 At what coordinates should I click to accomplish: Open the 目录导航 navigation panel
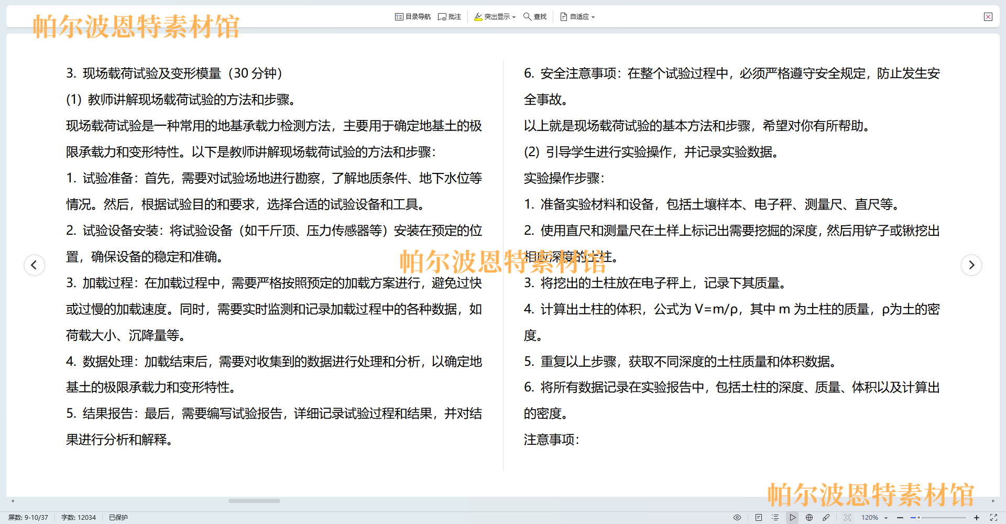coord(413,17)
